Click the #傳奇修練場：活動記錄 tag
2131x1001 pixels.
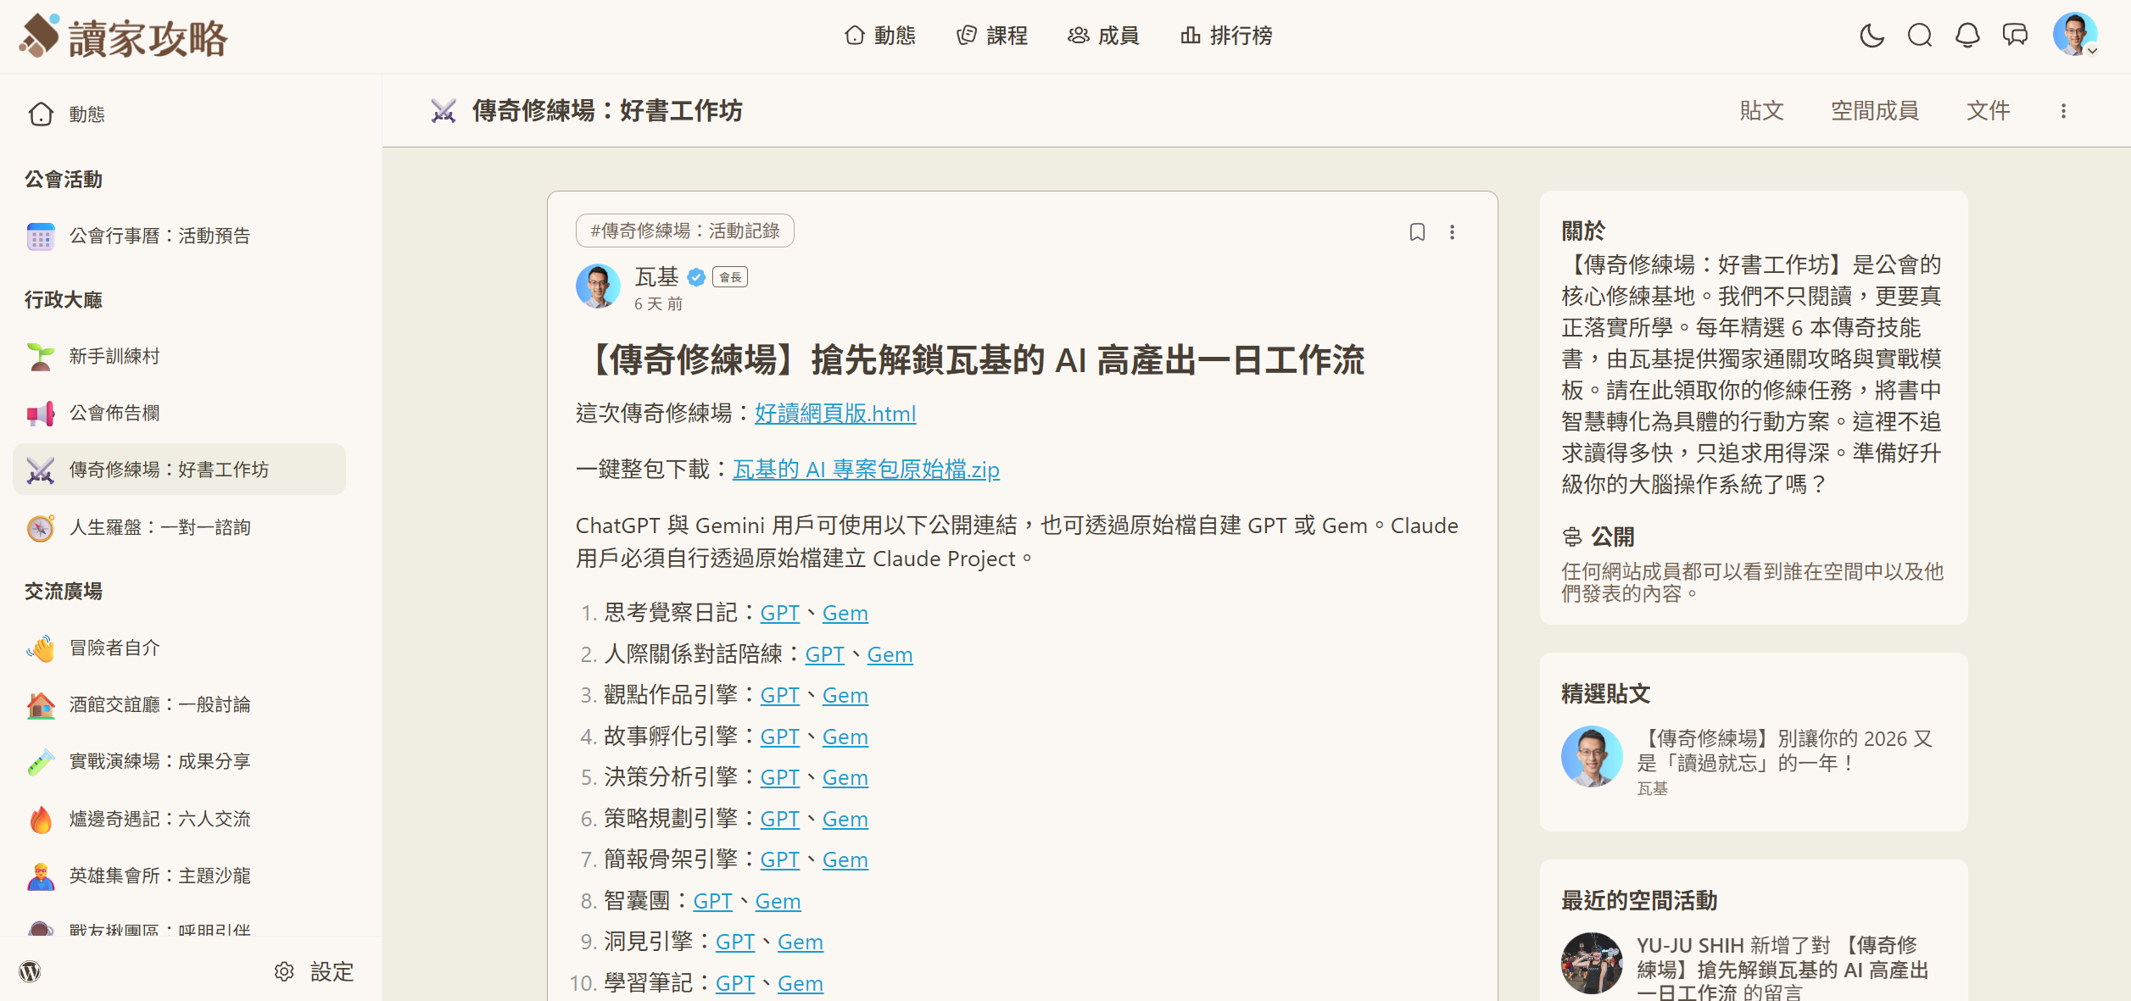click(684, 231)
